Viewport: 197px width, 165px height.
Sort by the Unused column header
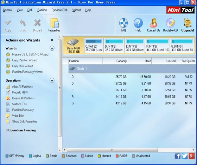coord(164,61)
